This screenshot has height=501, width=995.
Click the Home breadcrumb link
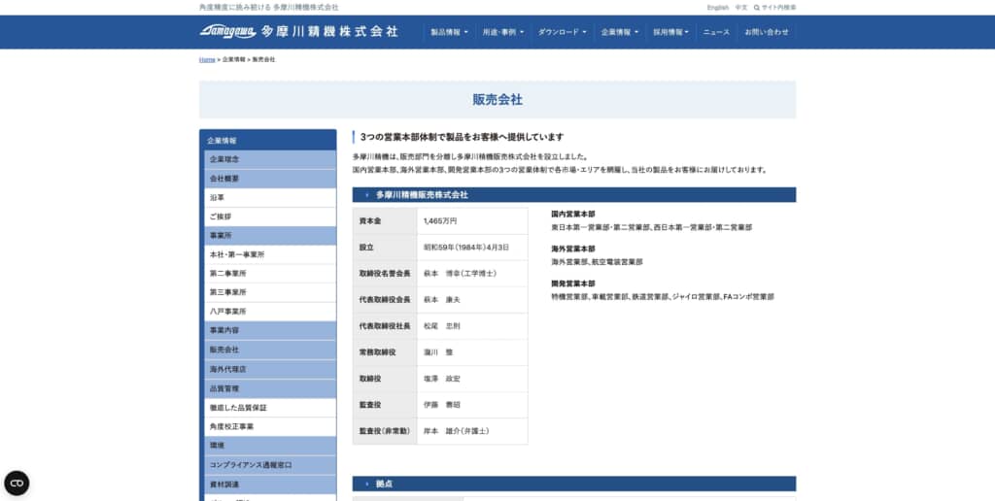click(207, 59)
